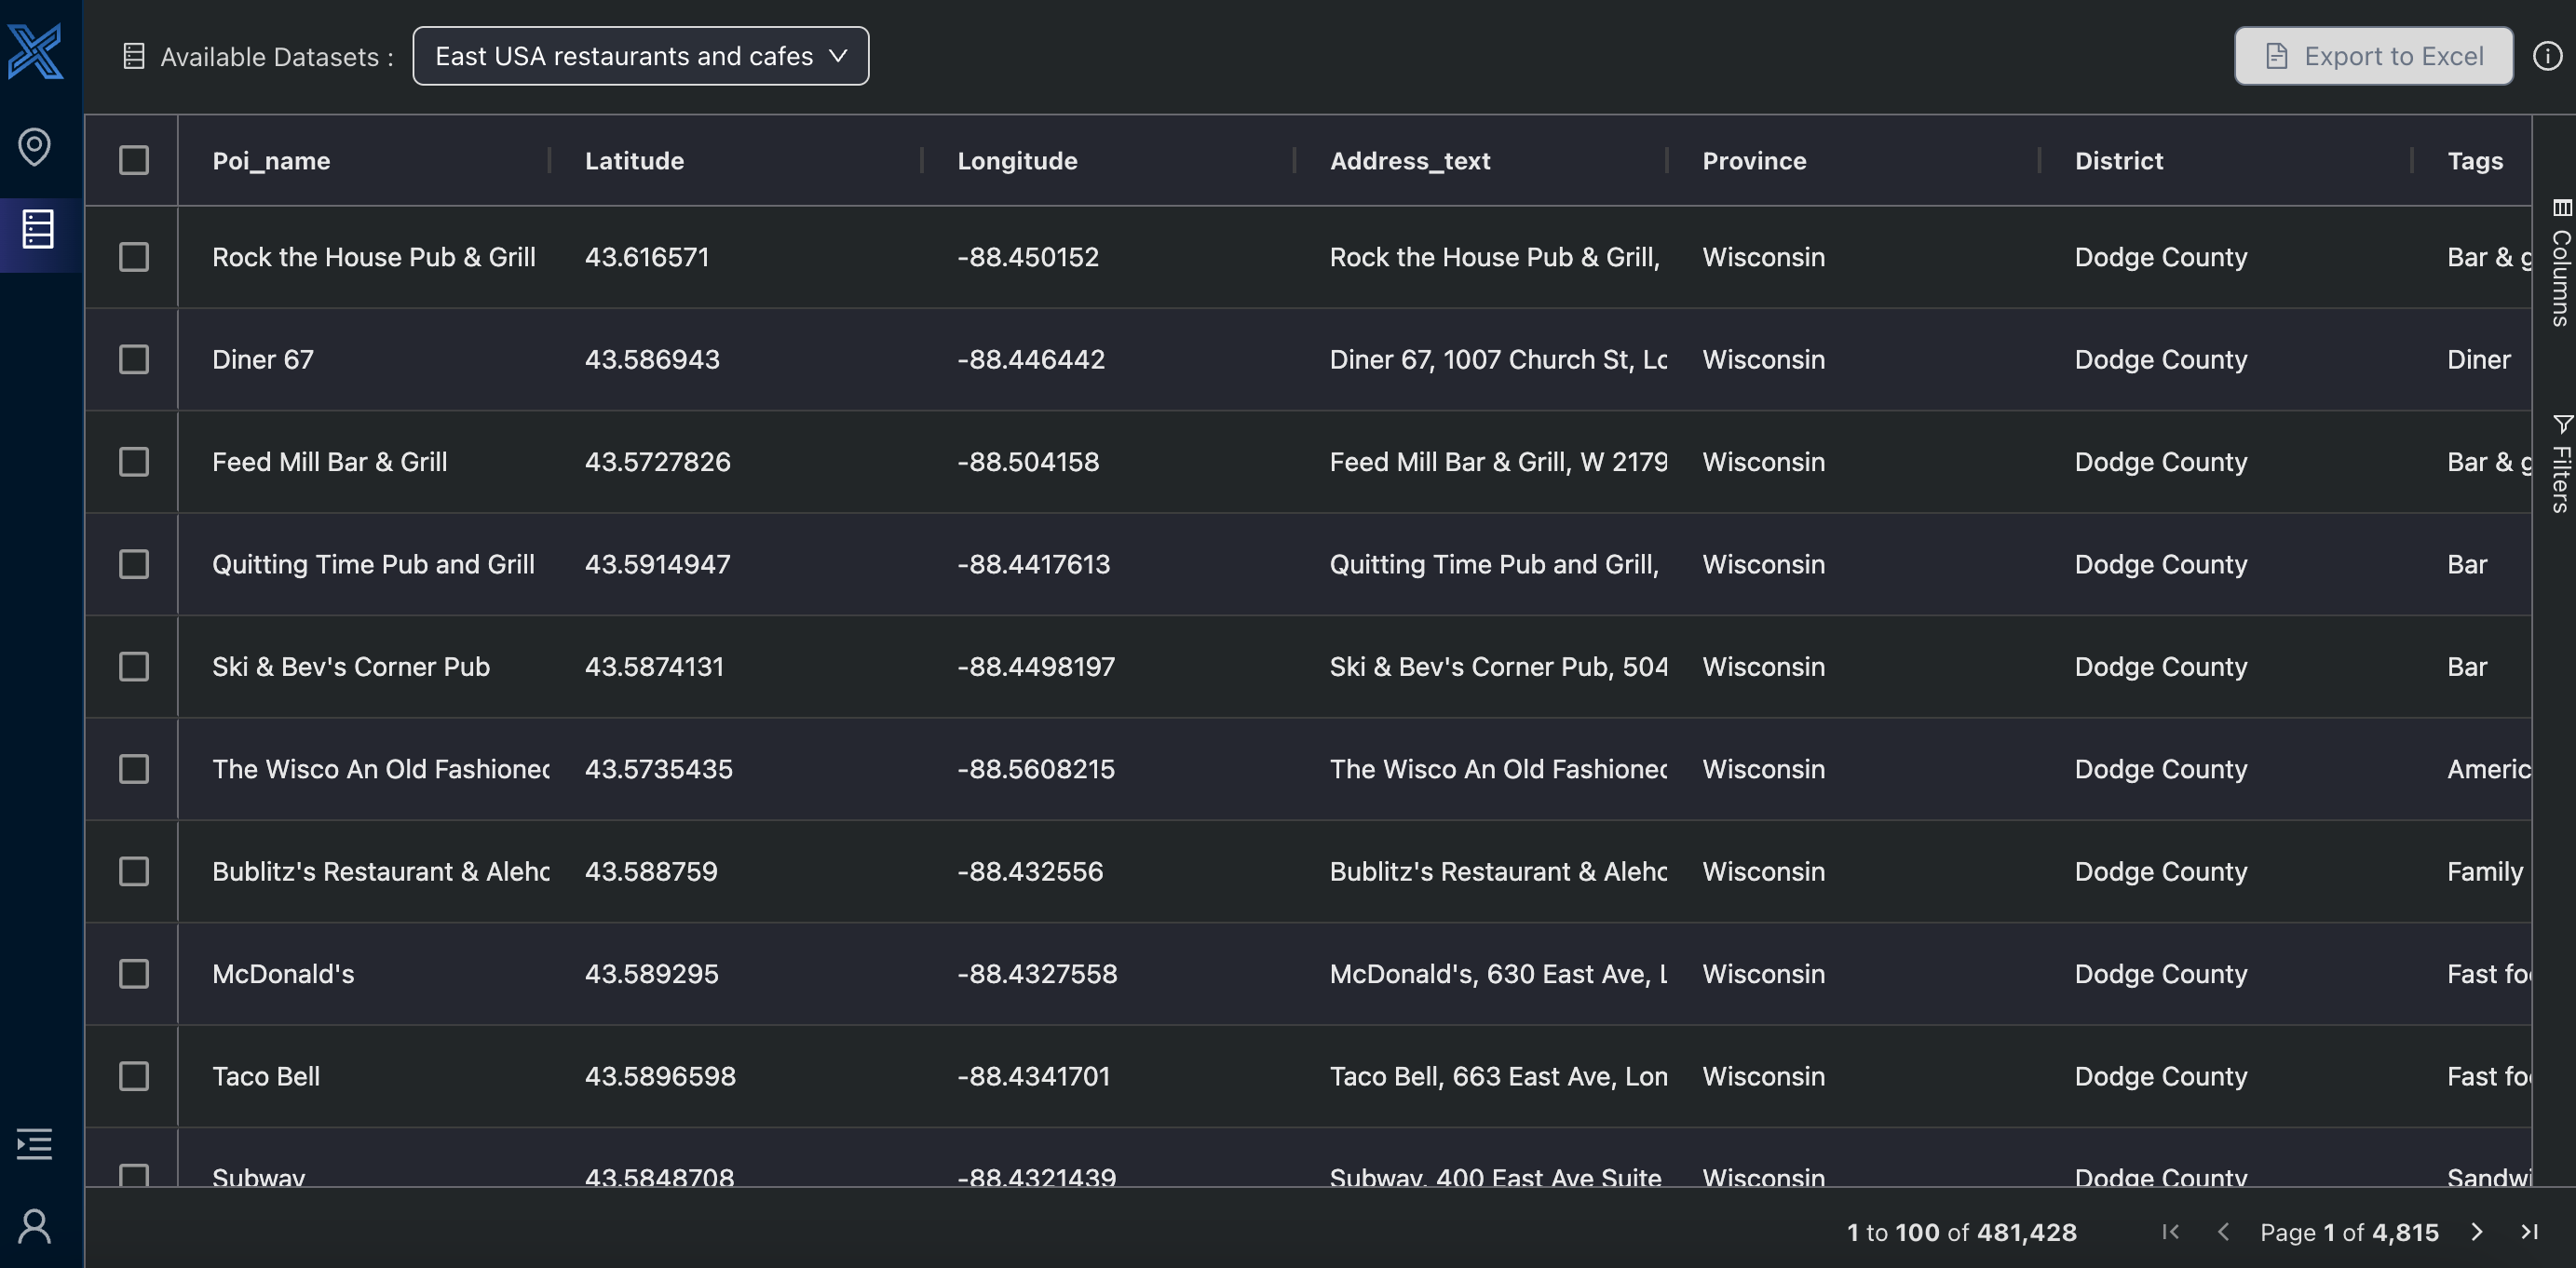
Task: Click the Export to Excel button
Action: pyautogui.click(x=2374, y=56)
